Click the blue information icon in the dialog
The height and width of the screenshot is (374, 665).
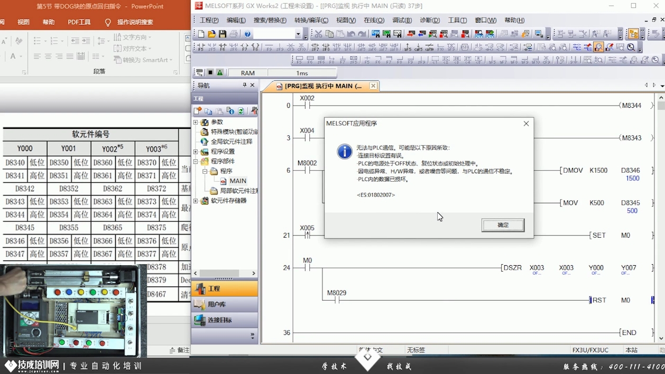point(345,152)
